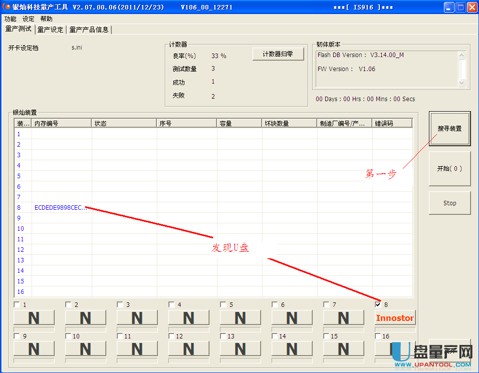Click the N status button for port 4
This screenshot has height=373, width=479.
click(x=188, y=317)
